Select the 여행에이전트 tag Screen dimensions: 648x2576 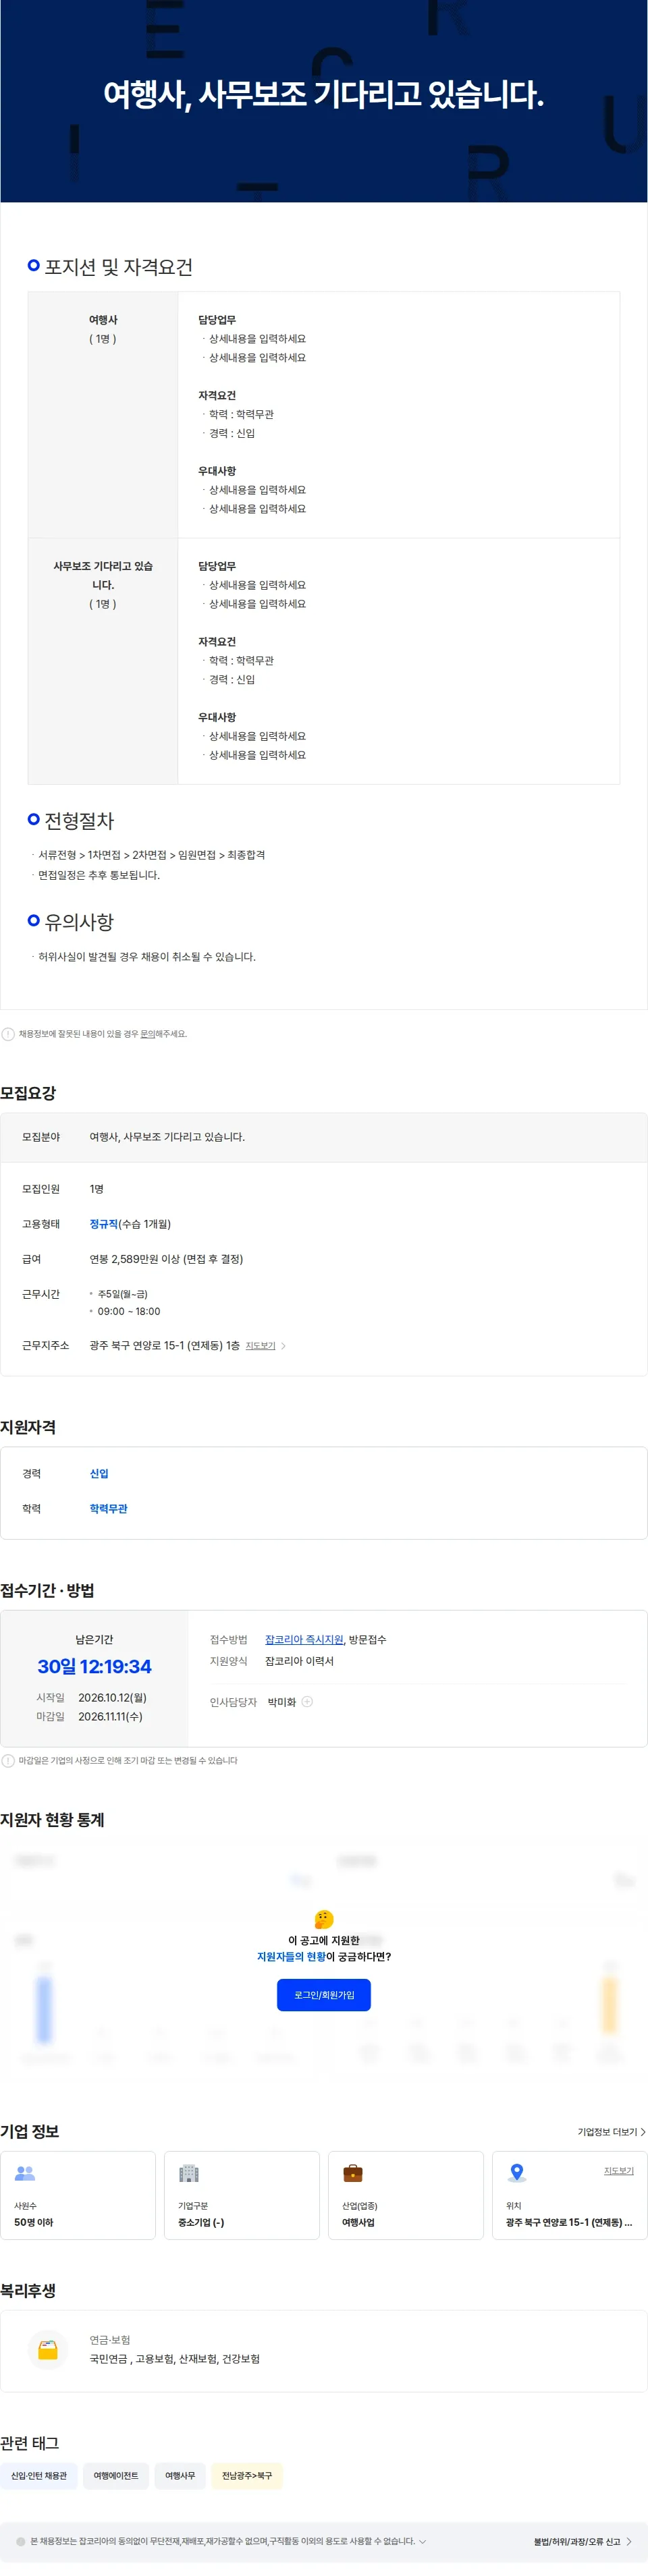pyautogui.click(x=116, y=2476)
